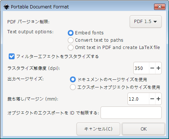Viewport: 169px width, 139px height.
Task: Select ドキュメントのページサイズを使用 radio button
Action: 73,79
